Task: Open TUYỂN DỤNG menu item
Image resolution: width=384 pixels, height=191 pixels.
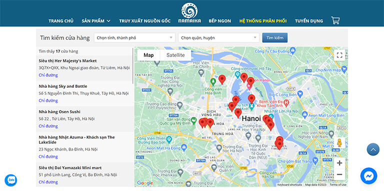Action: tap(309, 21)
